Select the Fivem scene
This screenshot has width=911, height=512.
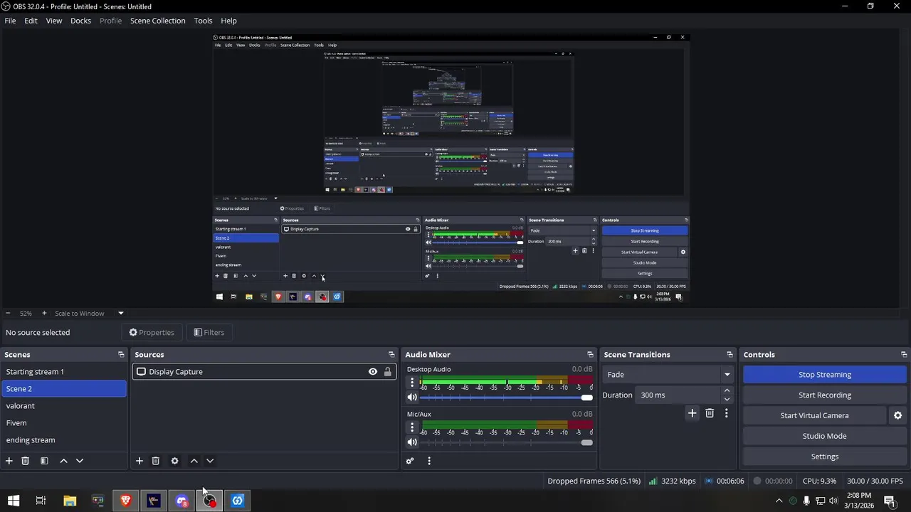64,422
